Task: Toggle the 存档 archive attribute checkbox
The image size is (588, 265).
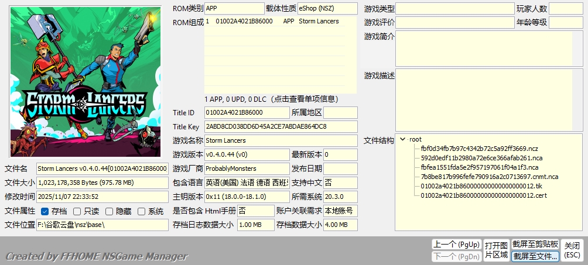Action: click(45, 211)
